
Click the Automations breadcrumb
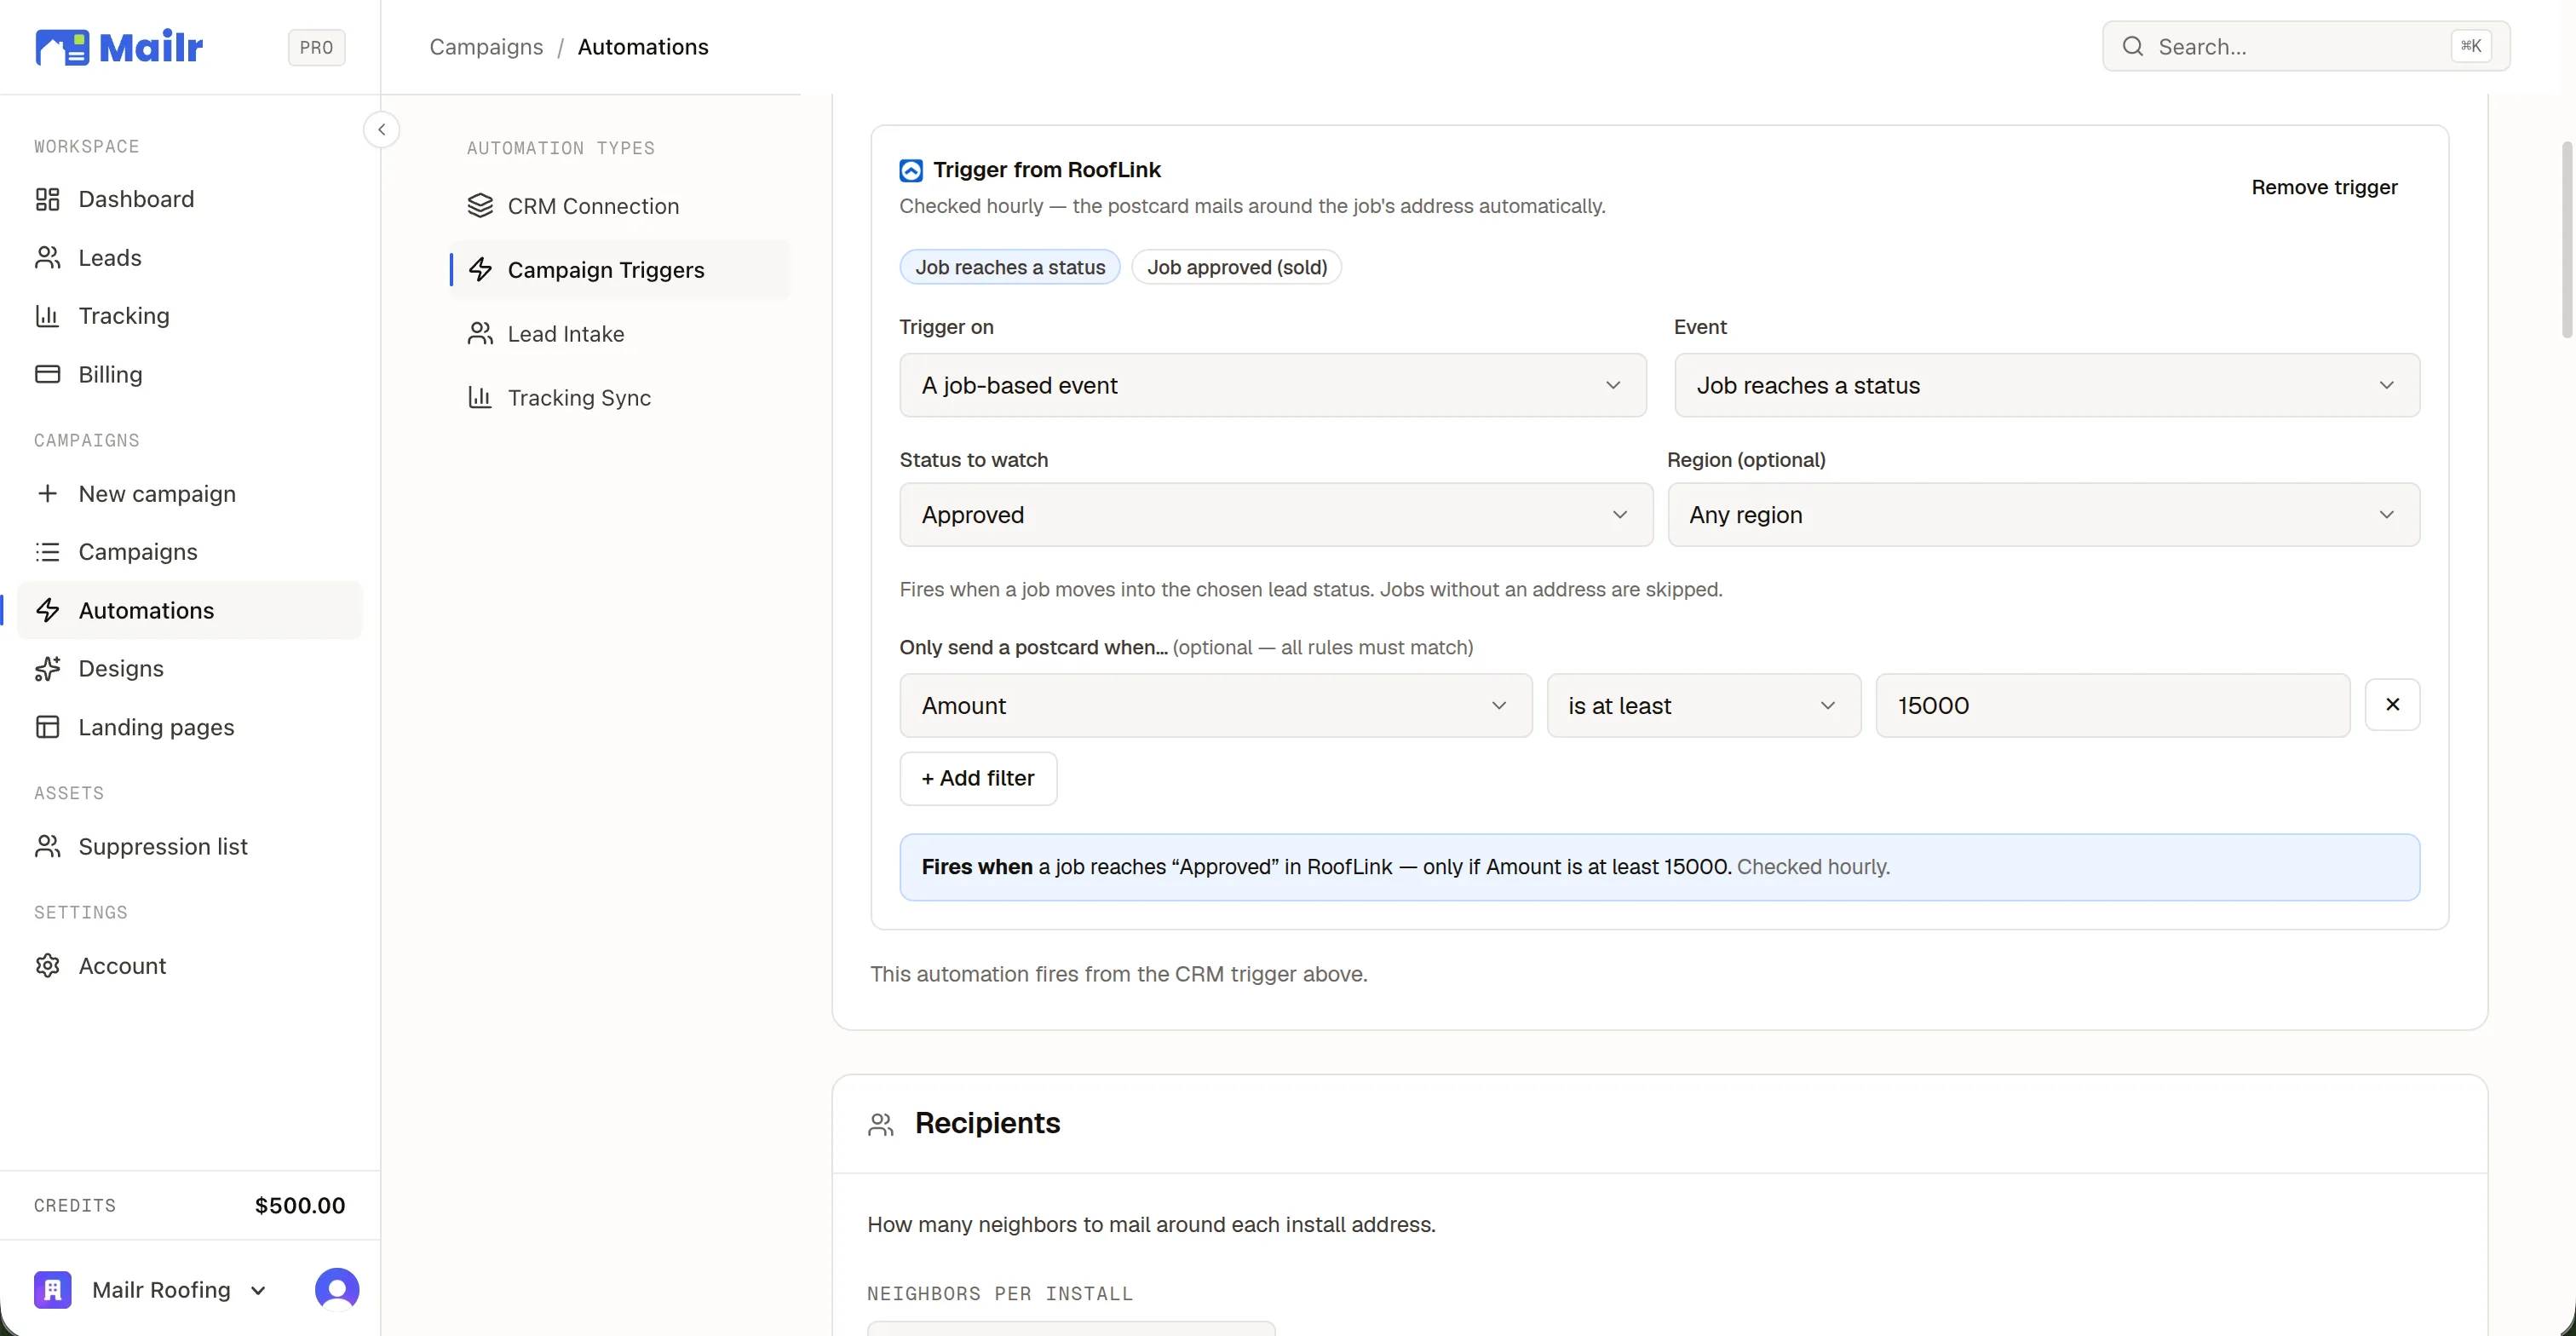[643, 47]
